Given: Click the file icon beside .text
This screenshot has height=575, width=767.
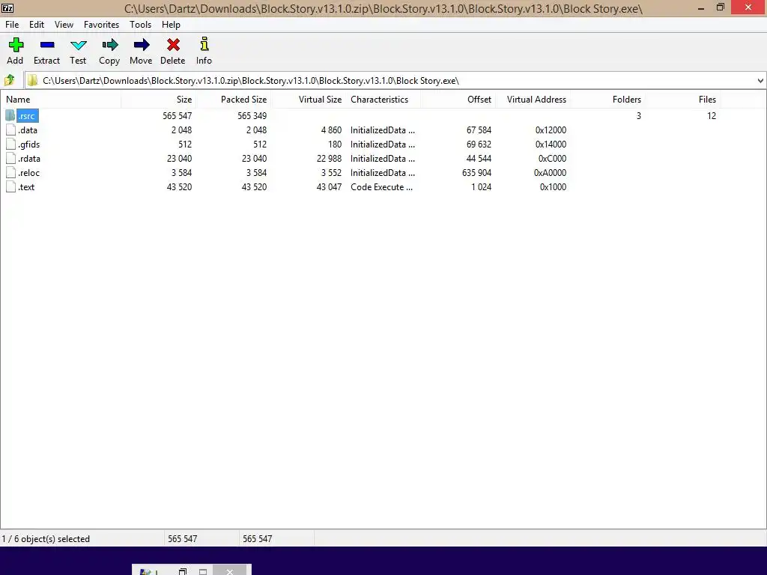Looking at the screenshot, I should point(10,186).
